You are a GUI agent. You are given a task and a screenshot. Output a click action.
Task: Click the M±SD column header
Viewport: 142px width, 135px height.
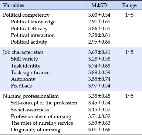pyautogui.click(x=99, y=5)
